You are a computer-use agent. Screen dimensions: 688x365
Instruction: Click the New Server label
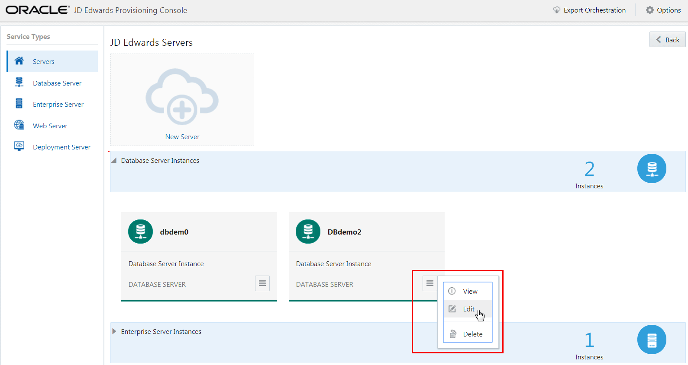coord(182,136)
